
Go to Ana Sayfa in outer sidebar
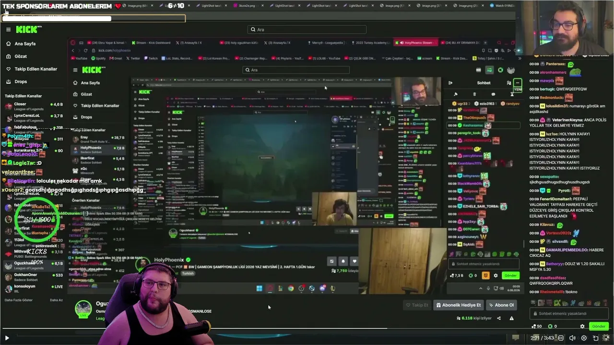tap(25, 44)
